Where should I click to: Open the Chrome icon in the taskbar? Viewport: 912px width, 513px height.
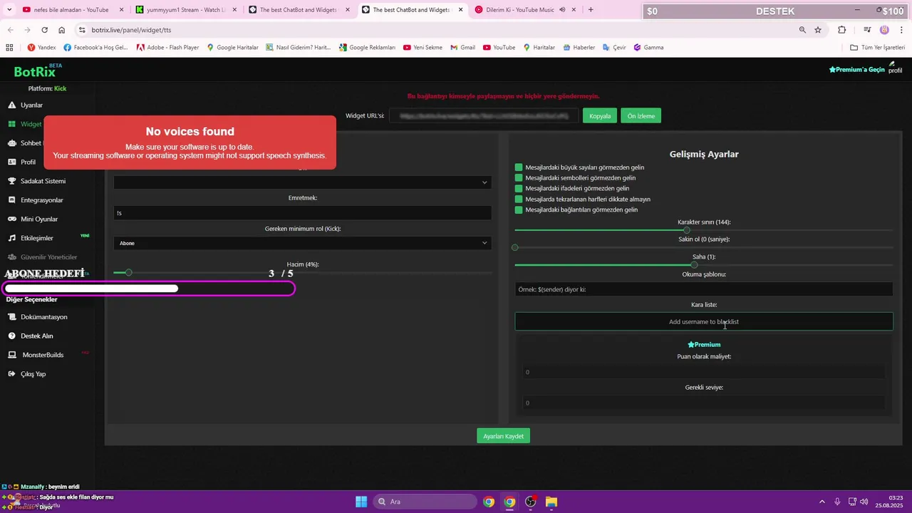(509, 502)
